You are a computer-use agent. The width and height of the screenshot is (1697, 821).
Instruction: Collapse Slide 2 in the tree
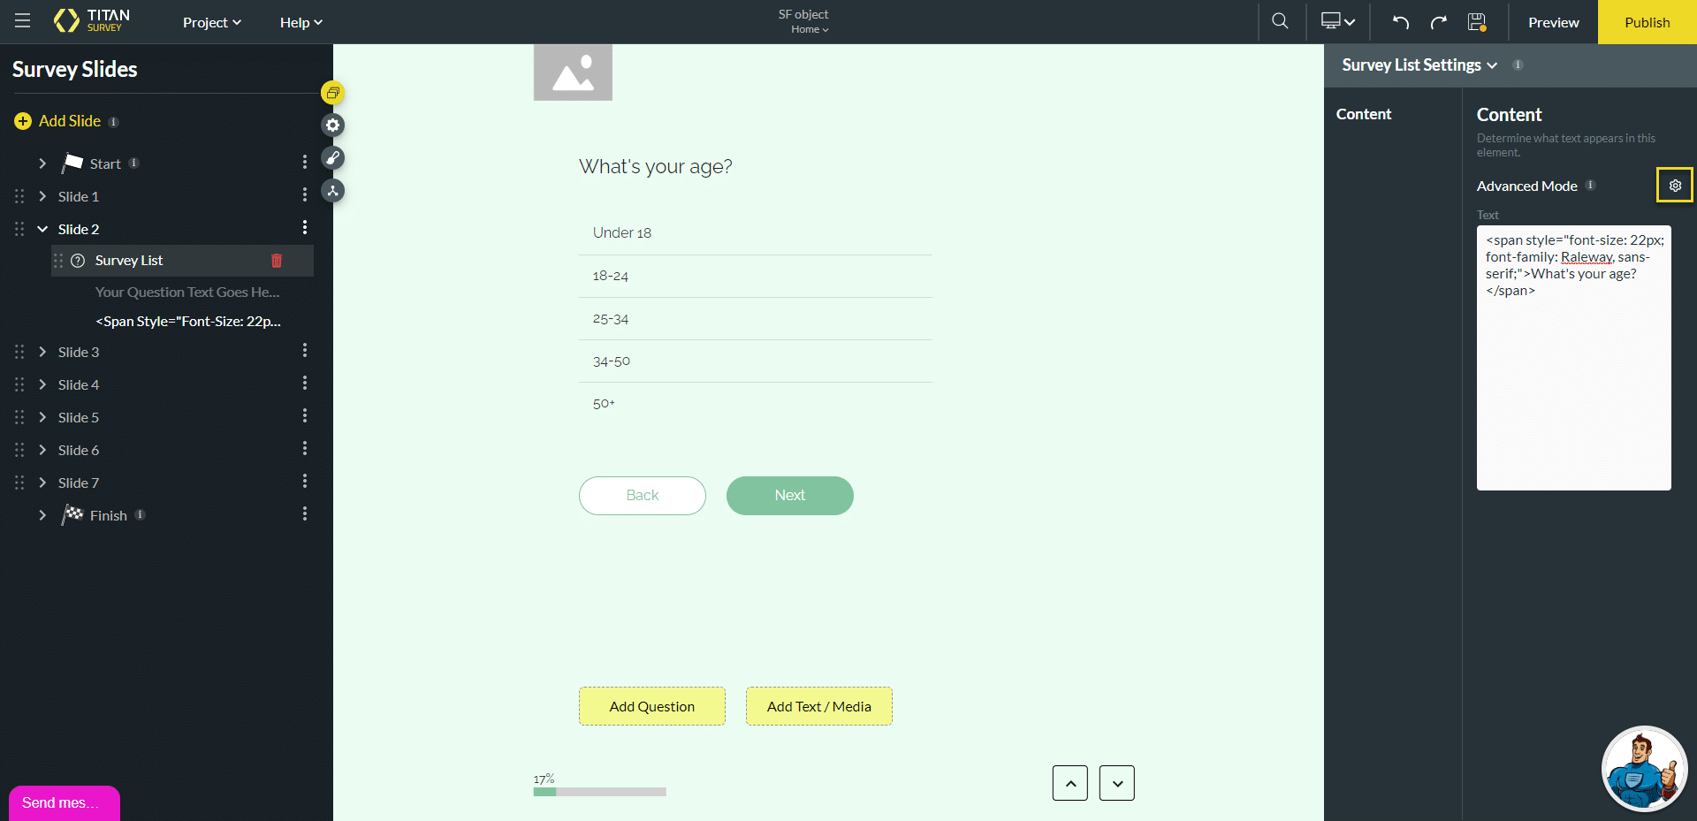point(42,229)
